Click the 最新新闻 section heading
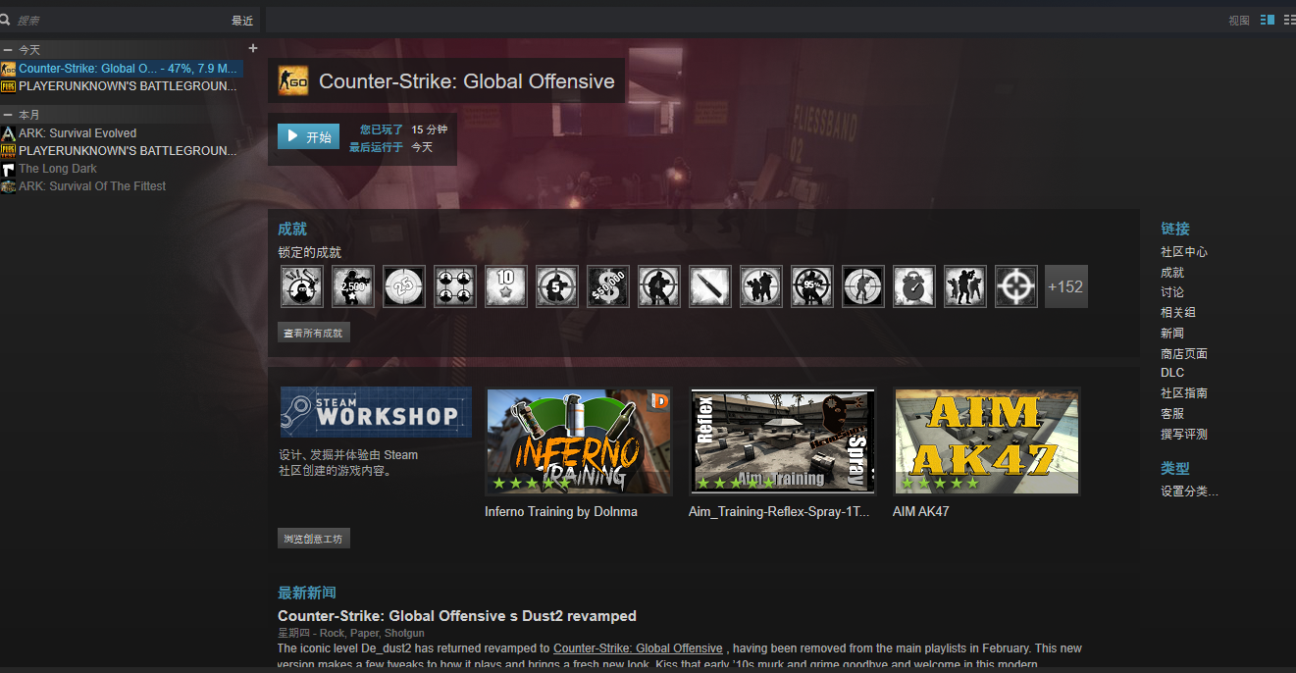 [307, 593]
